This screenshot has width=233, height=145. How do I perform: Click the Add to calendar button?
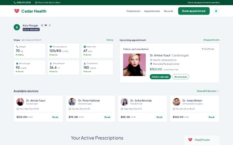coord(160,77)
